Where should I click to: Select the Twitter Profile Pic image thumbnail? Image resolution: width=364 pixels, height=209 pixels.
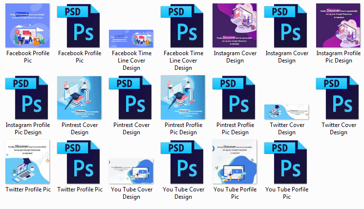point(27,162)
